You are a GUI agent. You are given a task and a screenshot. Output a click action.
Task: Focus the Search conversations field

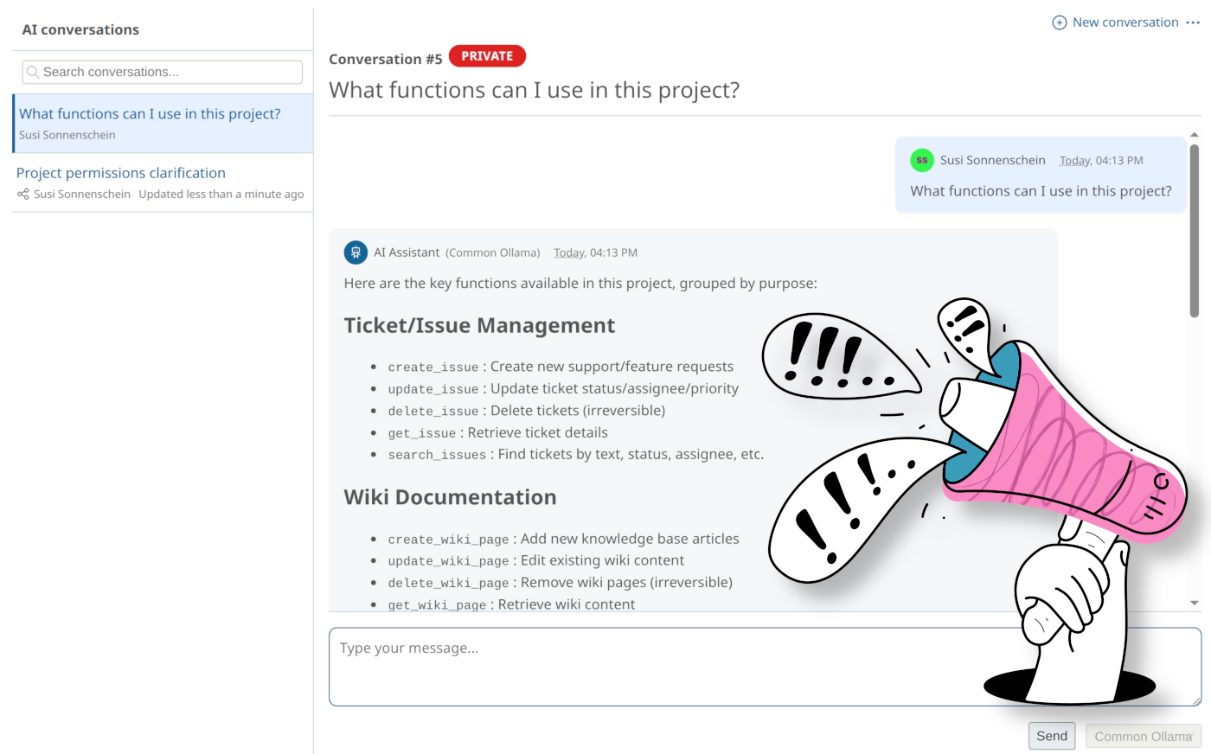[169, 72]
